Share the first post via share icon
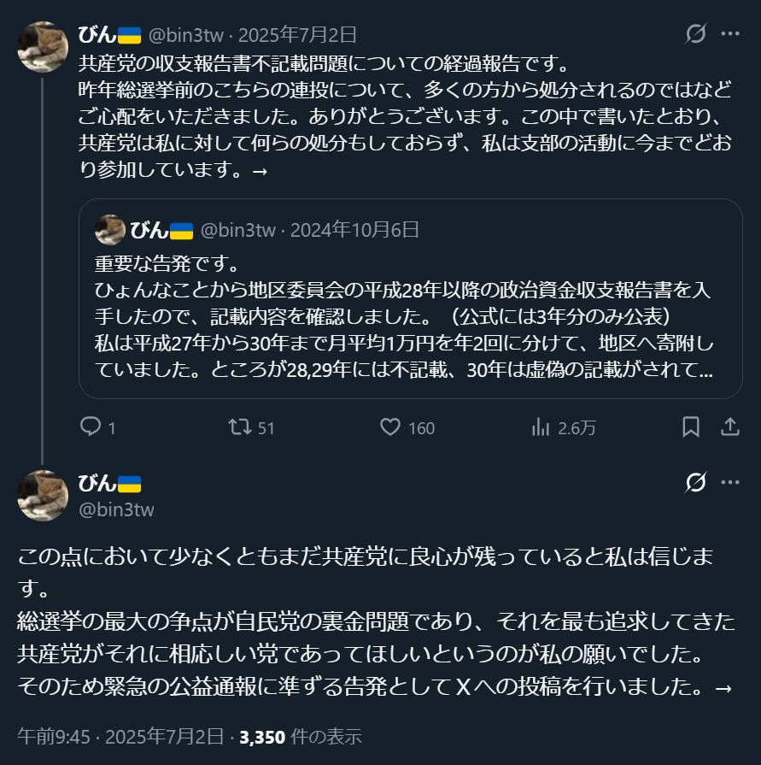Screen dimensions: 761x765 [730, 427]
